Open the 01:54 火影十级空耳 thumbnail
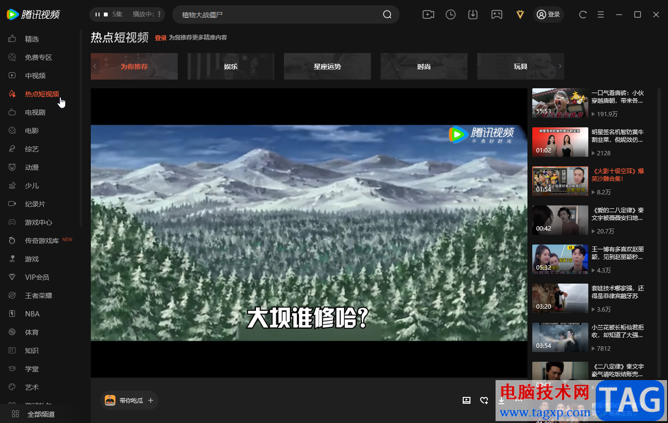The height and width of the screenshot is (423, 668). point(560,181)
